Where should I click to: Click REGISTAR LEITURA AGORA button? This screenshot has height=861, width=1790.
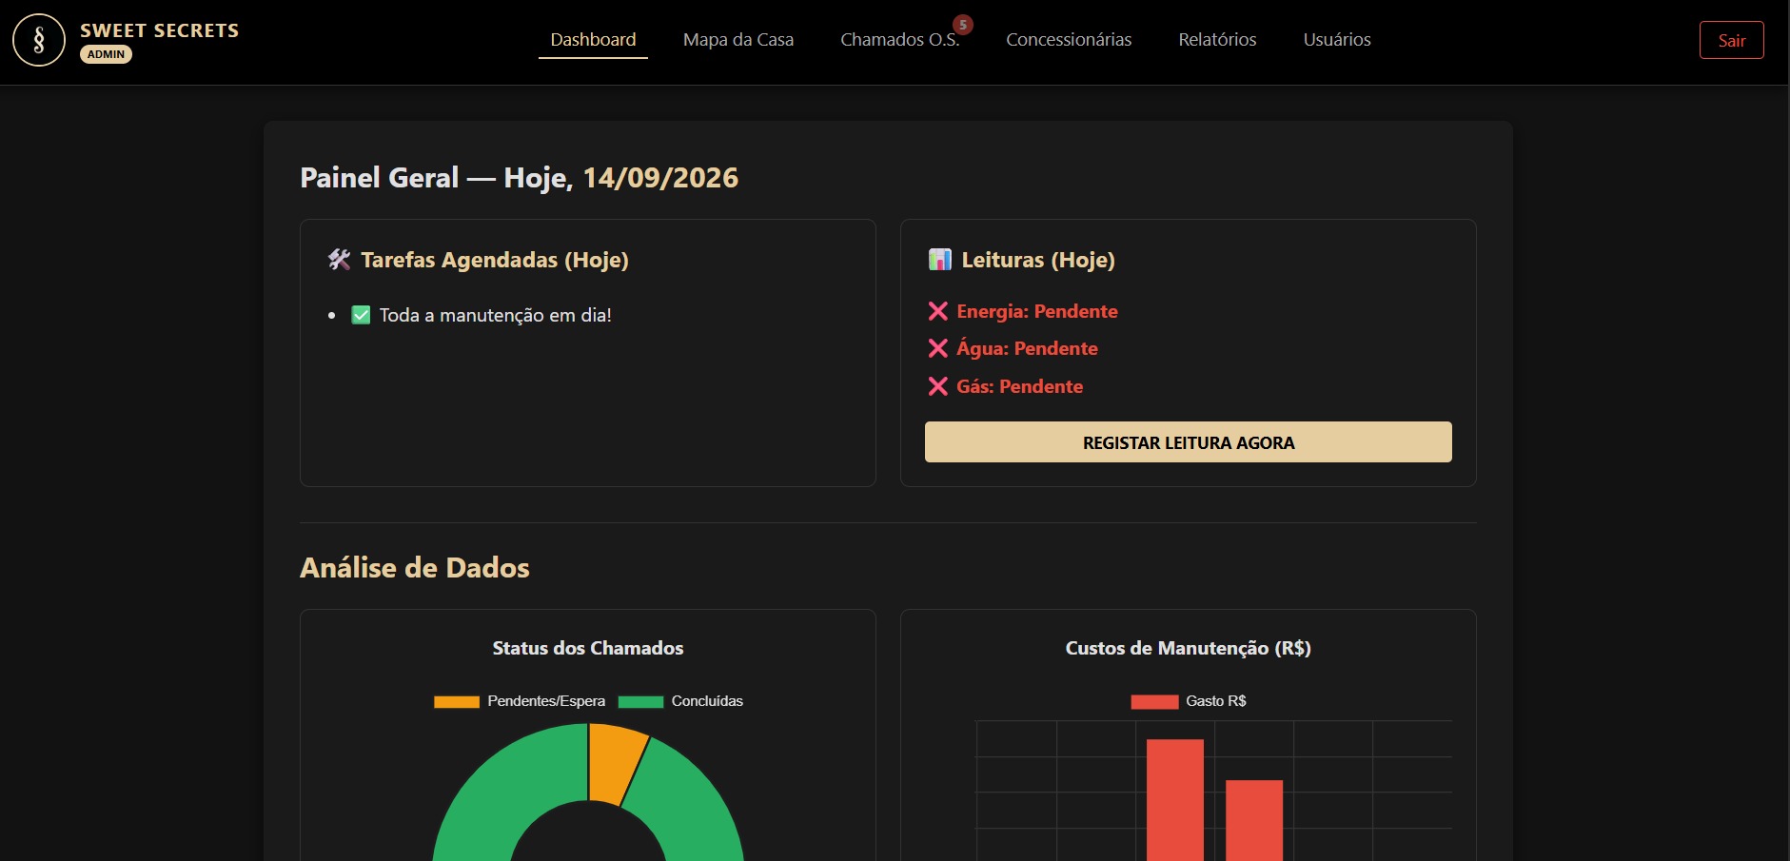(x=1189, y=442)
